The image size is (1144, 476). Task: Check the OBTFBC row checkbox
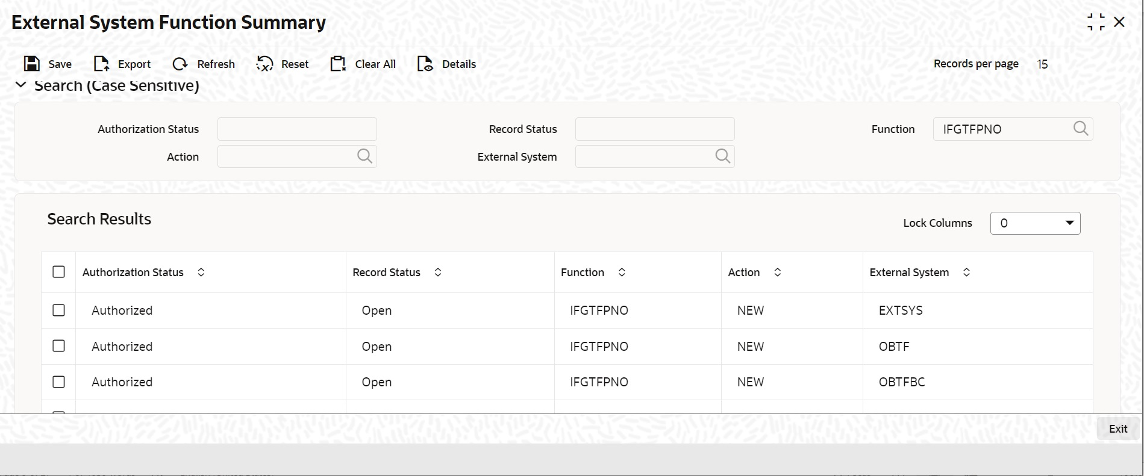click(58, 382)
